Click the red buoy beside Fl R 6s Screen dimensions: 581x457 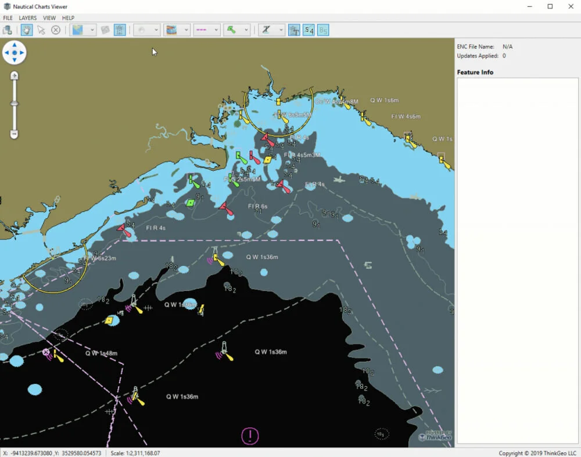tap(225, 208)
